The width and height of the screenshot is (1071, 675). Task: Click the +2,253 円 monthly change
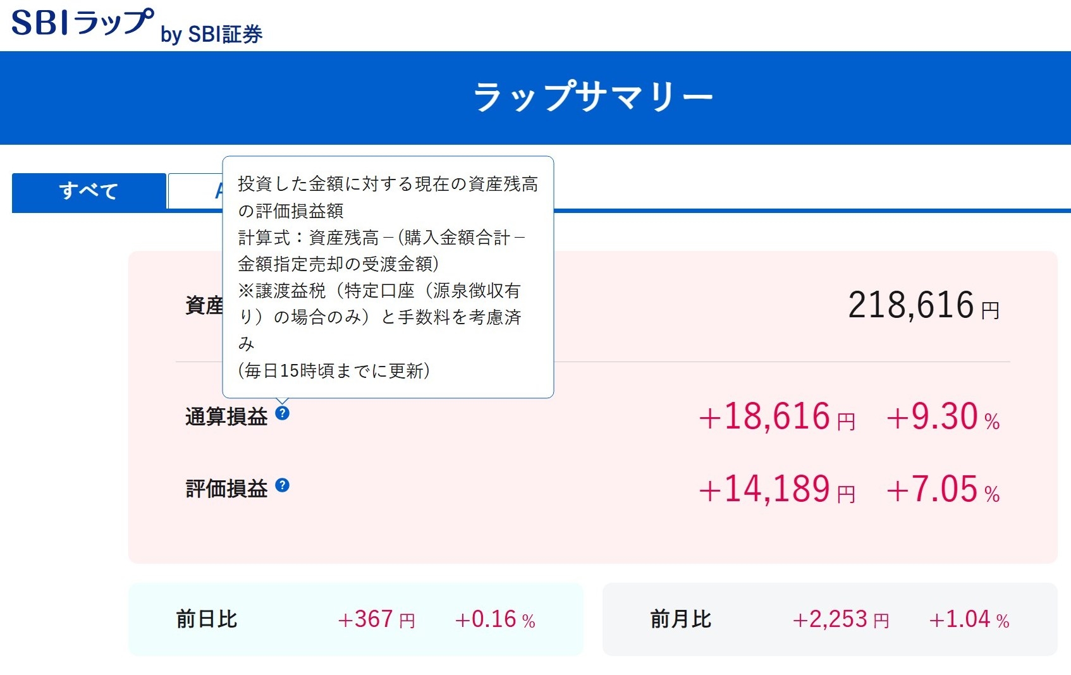tap(840, 619)
